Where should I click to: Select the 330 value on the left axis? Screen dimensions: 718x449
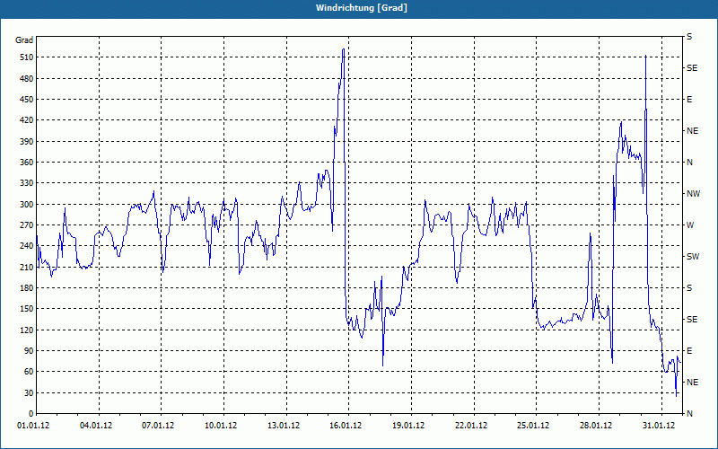pos(27,183)
